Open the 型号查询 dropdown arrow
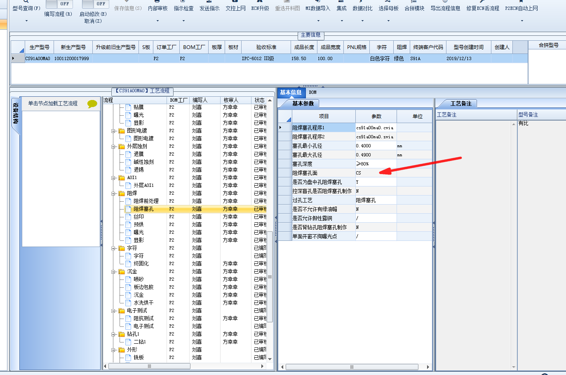 (x=27, y=21)
